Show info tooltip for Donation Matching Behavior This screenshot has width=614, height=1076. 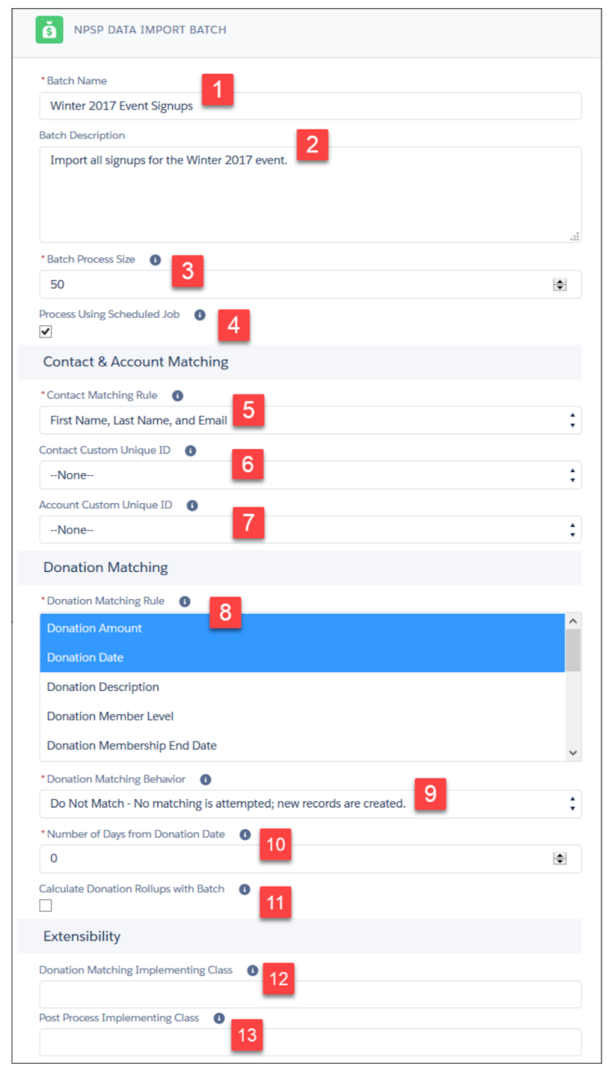pyautogui.click(x=205, y=780)
